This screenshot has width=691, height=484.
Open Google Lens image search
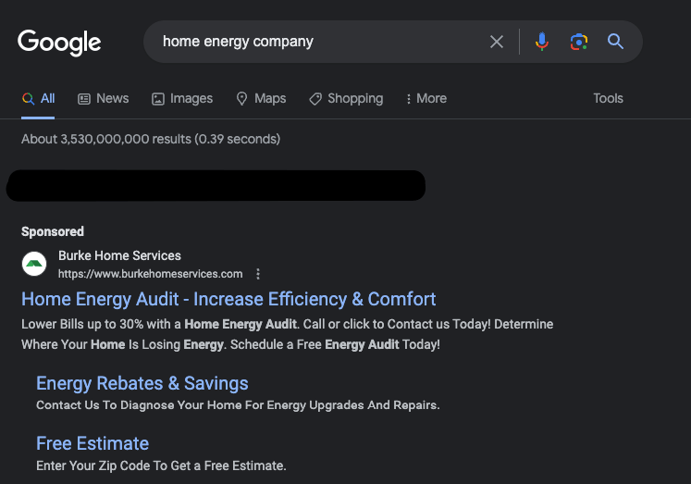(x=579, y=42)
